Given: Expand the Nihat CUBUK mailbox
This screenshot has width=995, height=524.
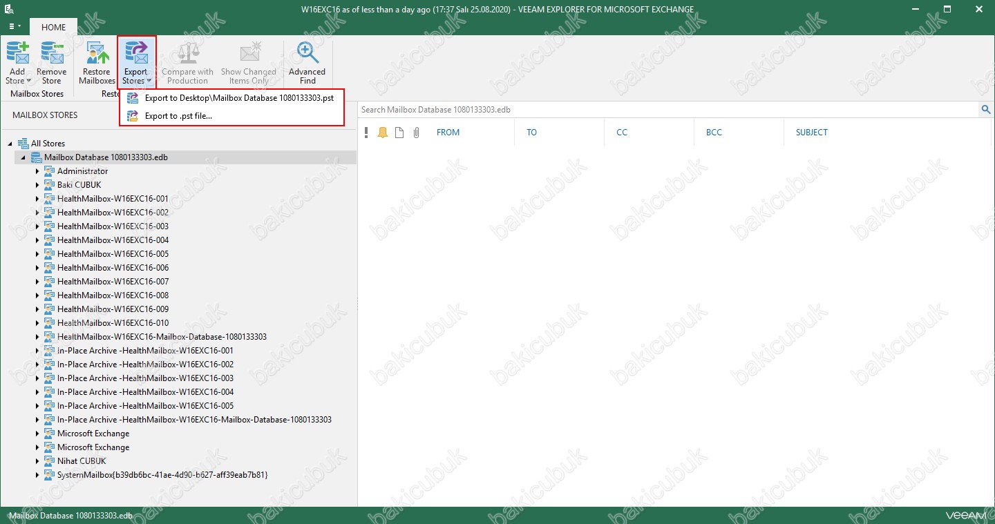Looking at the screenshot, I should [x=37, y=461].
